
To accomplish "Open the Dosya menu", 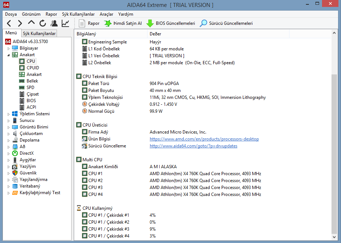I will coord(11,14).
